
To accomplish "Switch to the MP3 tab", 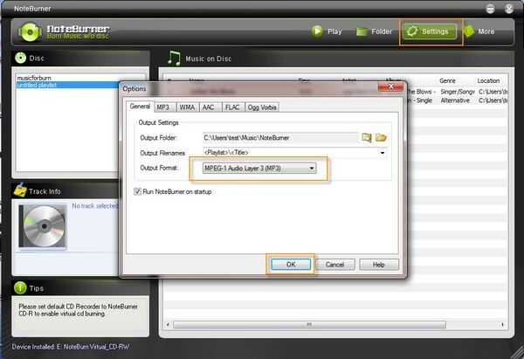I will point(165,107).
